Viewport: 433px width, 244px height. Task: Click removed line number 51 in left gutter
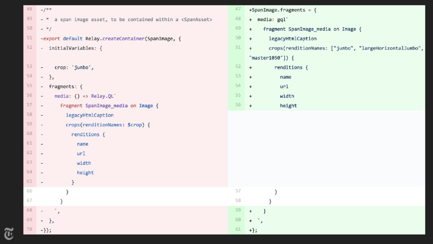30,38
